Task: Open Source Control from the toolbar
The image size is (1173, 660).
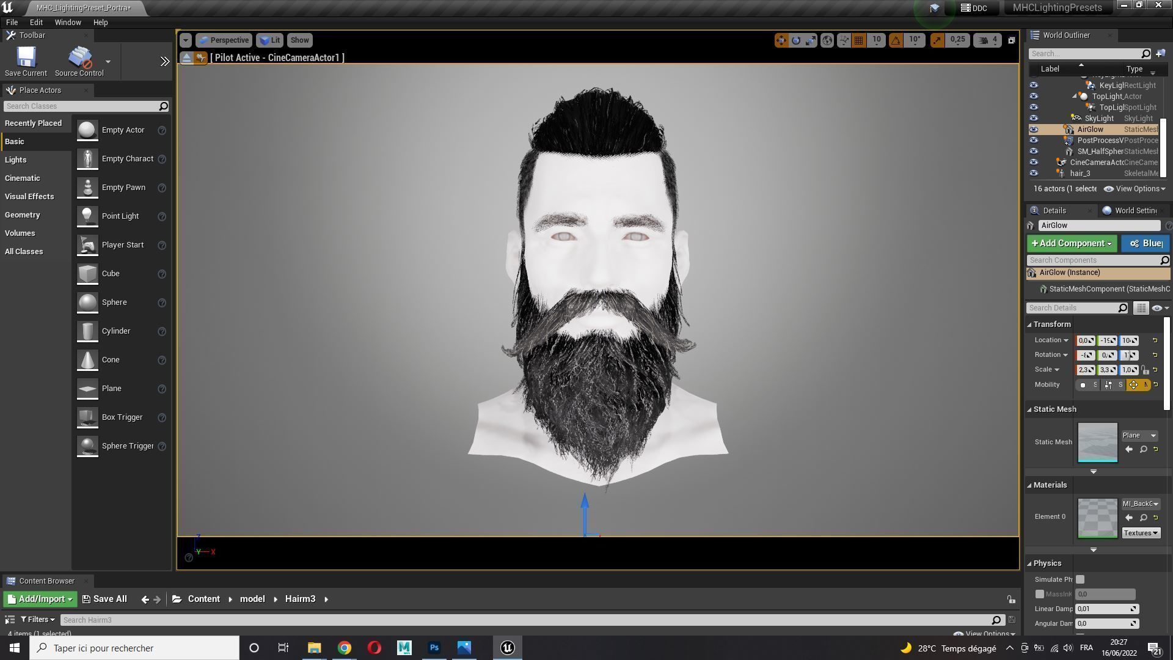Action: (79, 61)
